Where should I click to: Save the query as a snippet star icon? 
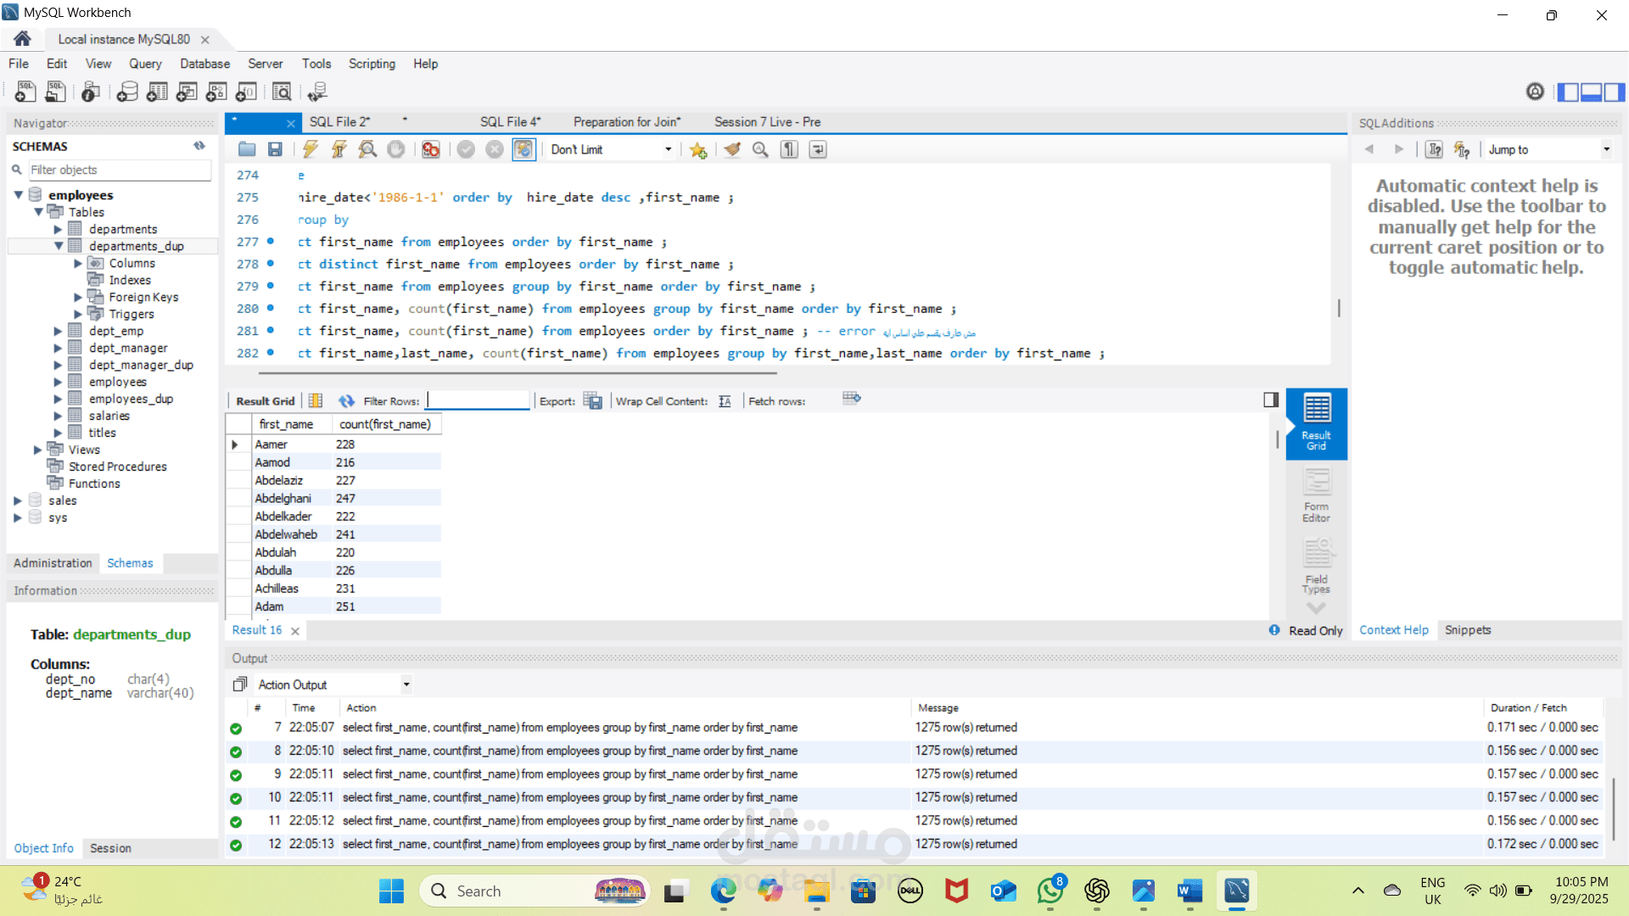(698, 149)
